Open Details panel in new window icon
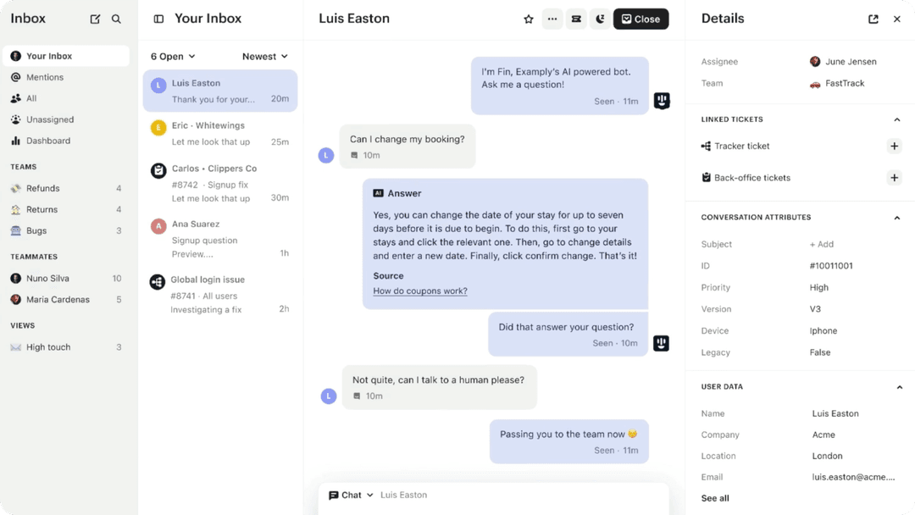Screen dimensions: 915x515 [873, 19]
